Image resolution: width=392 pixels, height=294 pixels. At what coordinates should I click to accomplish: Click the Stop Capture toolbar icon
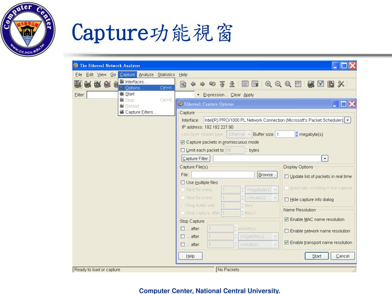(x=107, y=84)
